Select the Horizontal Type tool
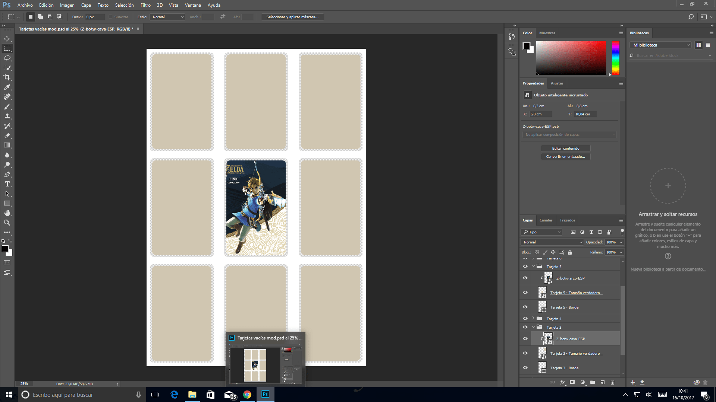 7,184
